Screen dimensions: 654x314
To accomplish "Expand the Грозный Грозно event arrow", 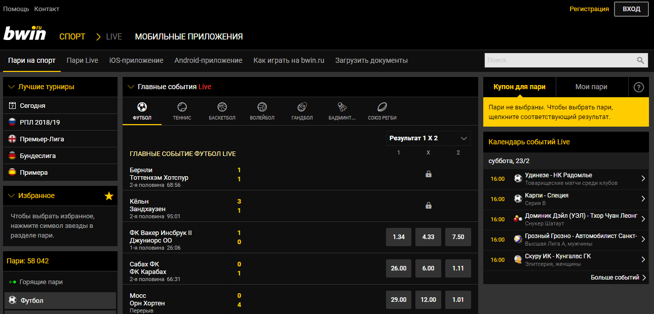I will (x=643, y=239).
